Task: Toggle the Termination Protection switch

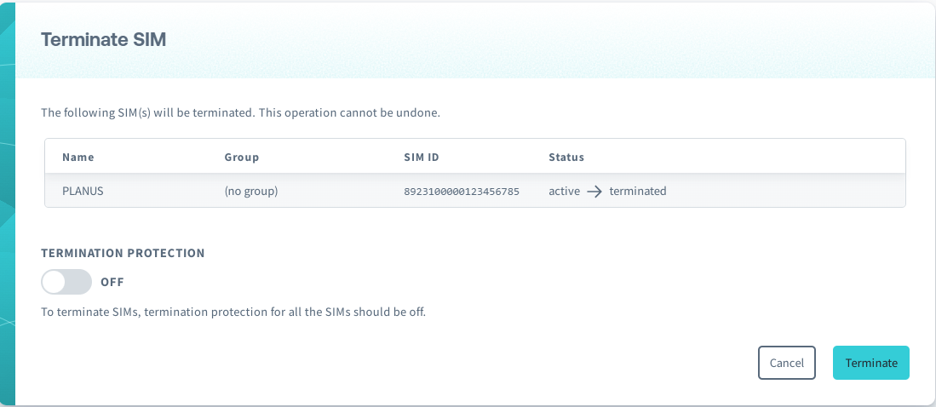Action: click(66, 282)
